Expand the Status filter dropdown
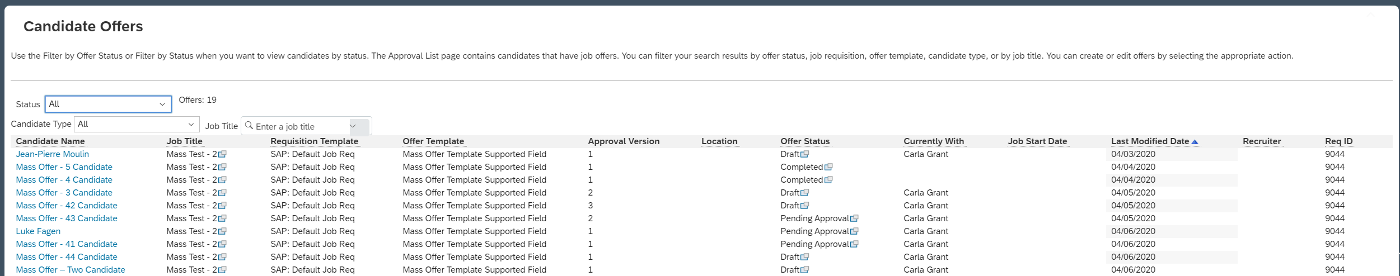Screen dimensions: 1400x276 [x=108, y=104]
